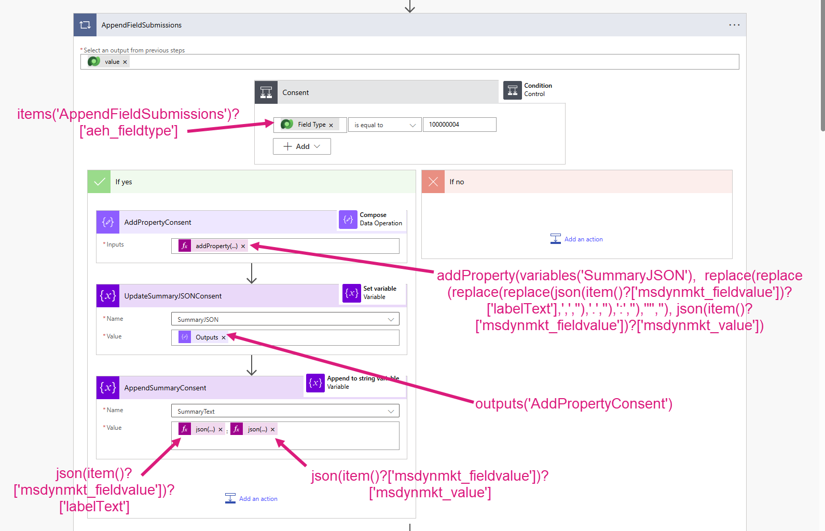This screenshot has width=825, height=531.
Task: Click the AppendSummaryConsent variable icon
Action: [x=108, y=388]
